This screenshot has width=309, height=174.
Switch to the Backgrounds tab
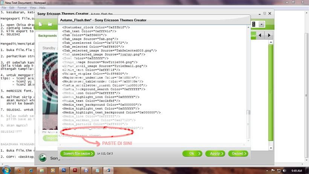47,36
